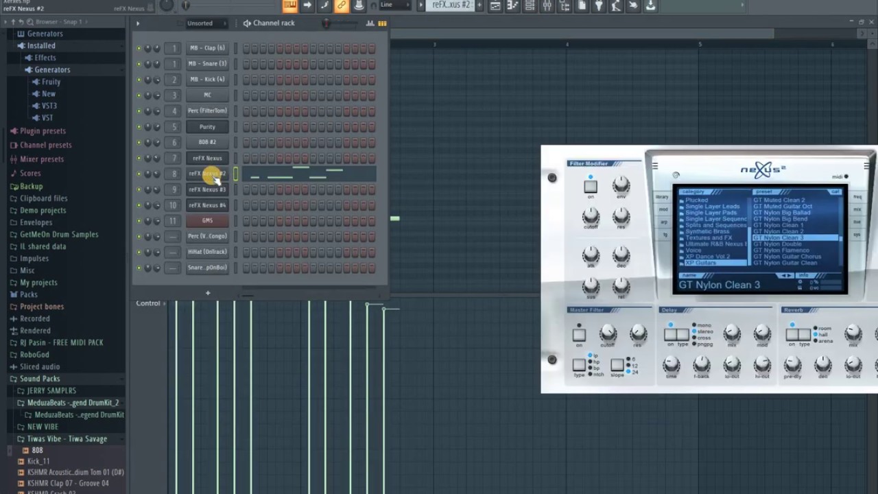This screenshot has width=878, height=494.
Task: Click the stamp tool toolbar icon
Action: (x=359, y=5)
